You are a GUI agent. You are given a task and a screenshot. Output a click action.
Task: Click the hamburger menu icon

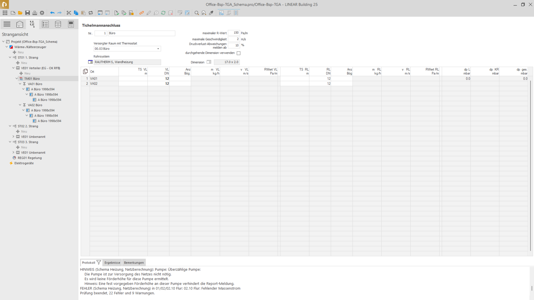[x=7, y=24]
